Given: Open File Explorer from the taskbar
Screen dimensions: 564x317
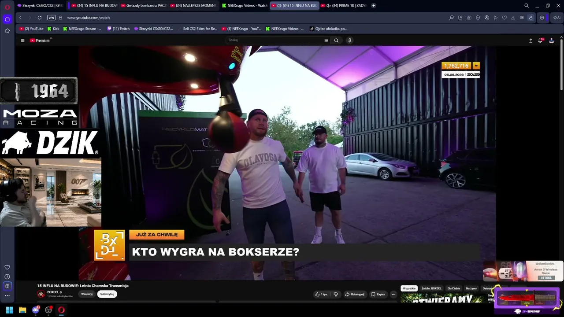Looking at the screenshot, I should coord(22,310).
